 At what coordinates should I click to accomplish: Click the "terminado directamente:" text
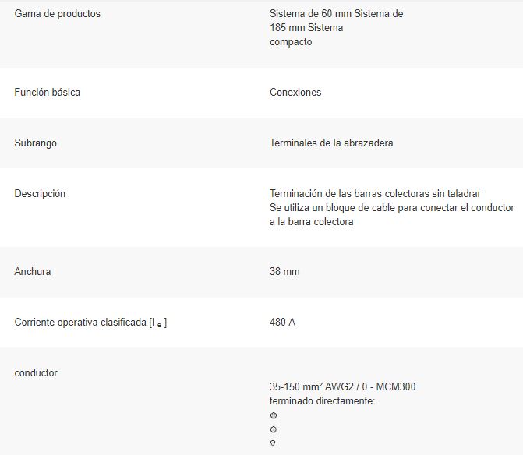322,400
